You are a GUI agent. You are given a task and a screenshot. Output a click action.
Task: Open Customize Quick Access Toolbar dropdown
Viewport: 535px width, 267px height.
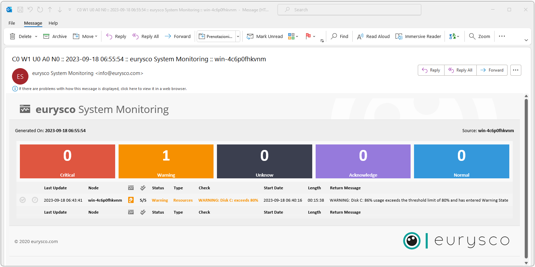70,10
